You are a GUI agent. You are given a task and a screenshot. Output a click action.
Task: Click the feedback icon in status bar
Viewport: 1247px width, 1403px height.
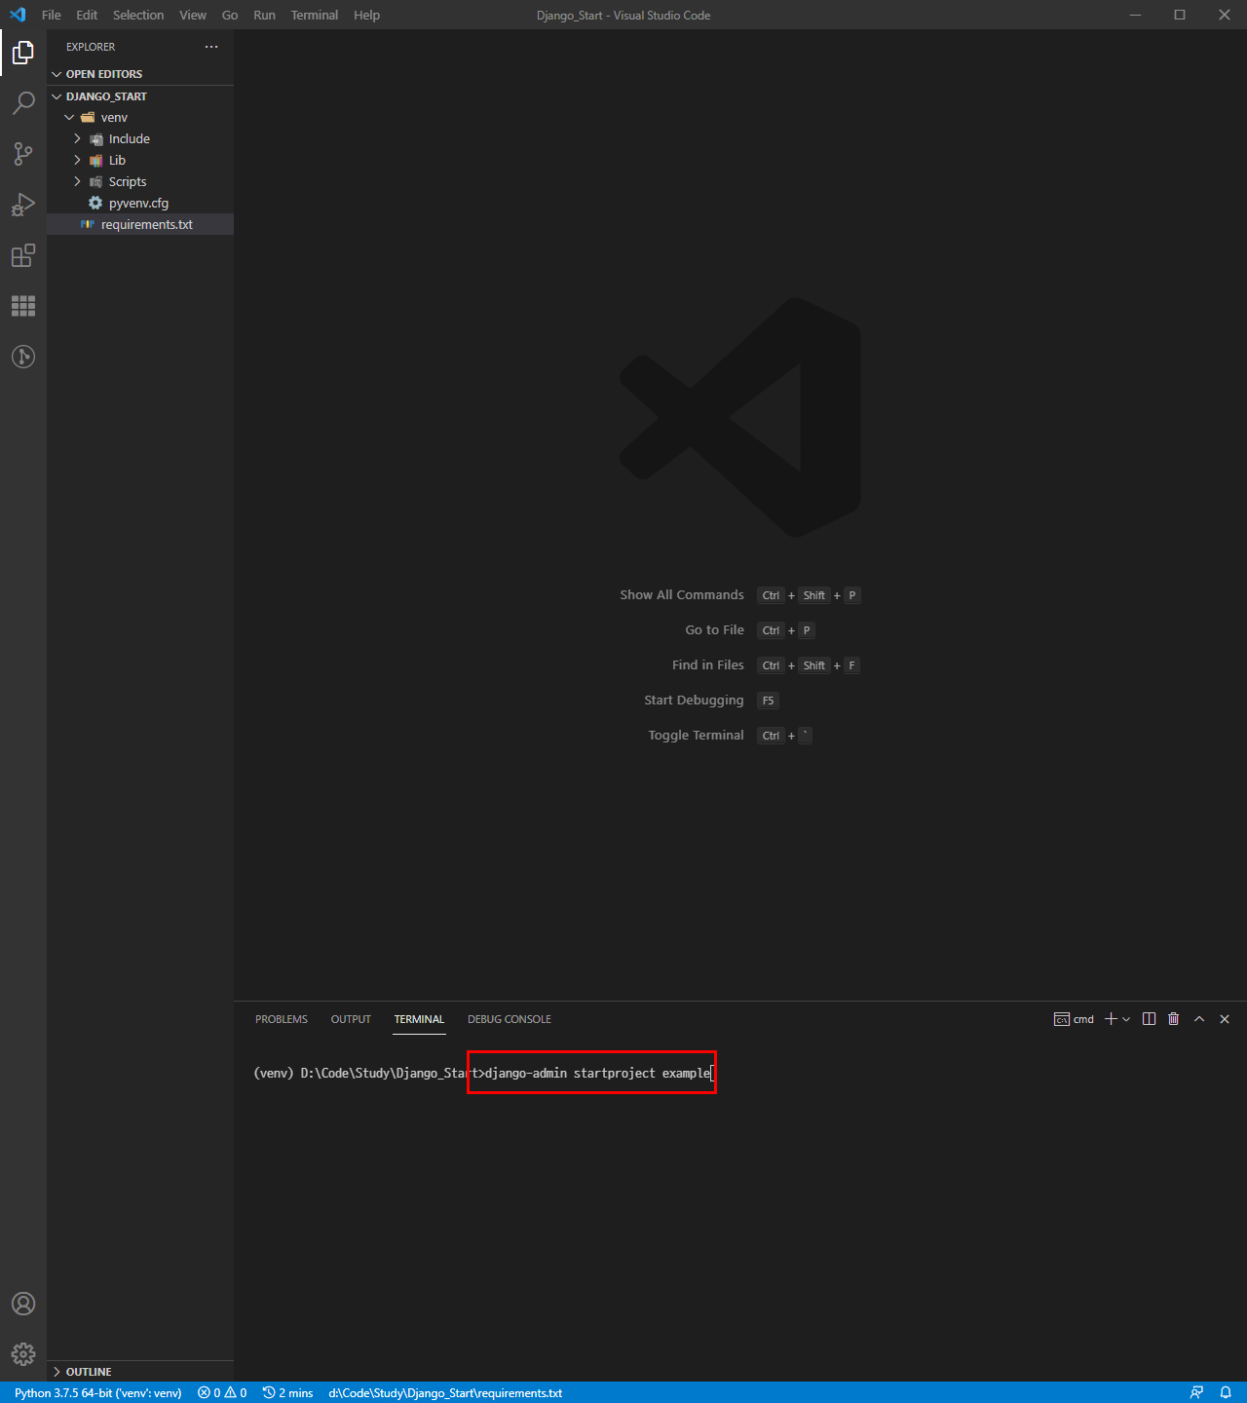point(1196,1392)
